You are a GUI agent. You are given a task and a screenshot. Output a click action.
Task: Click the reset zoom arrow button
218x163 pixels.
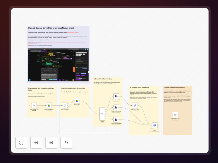(x=66, y=143)
